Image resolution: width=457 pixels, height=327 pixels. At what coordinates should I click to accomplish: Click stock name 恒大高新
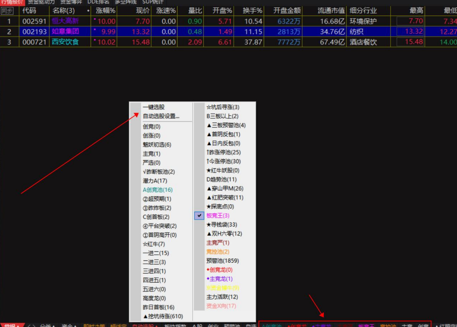[x=66, y=21]
